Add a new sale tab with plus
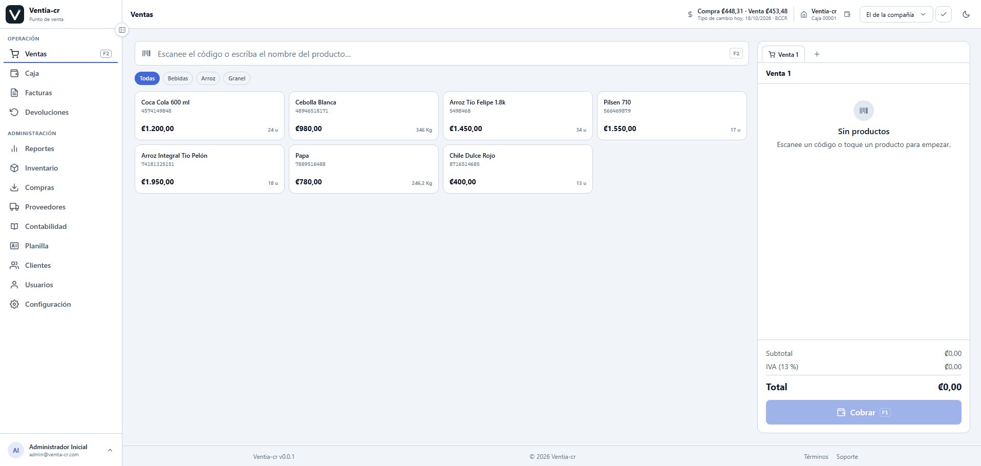Image resolution: width=981 pixels, height=466 pixels. [817, 54]
